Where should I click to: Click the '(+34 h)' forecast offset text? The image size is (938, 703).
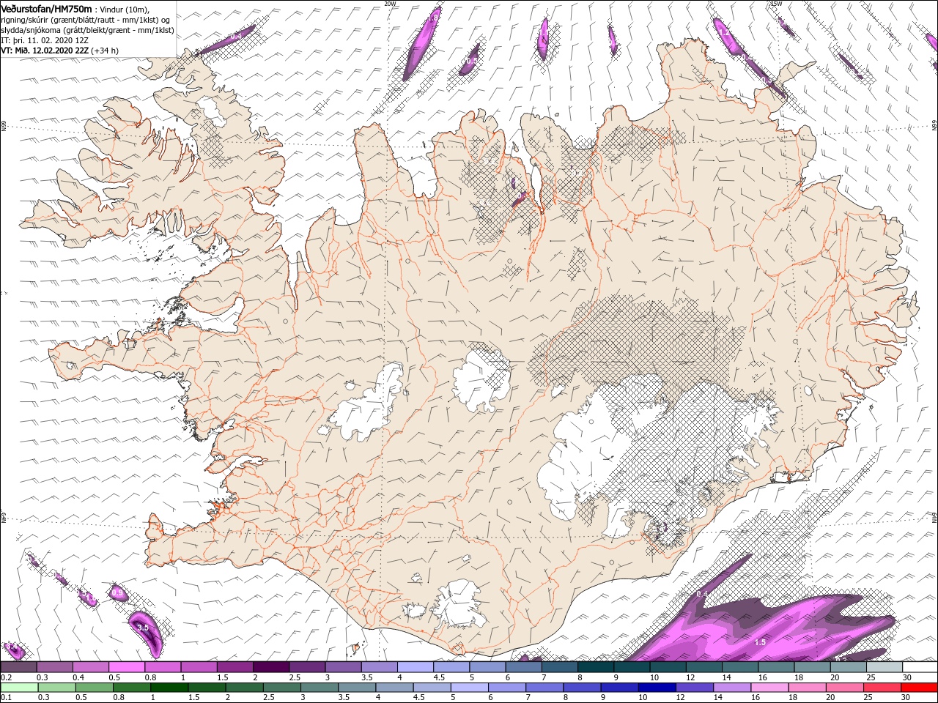(x=105, y=51)
